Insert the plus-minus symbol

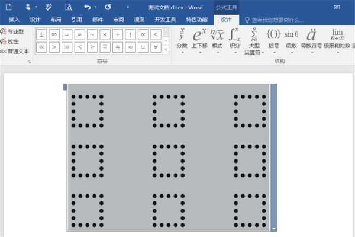(42, 34)
